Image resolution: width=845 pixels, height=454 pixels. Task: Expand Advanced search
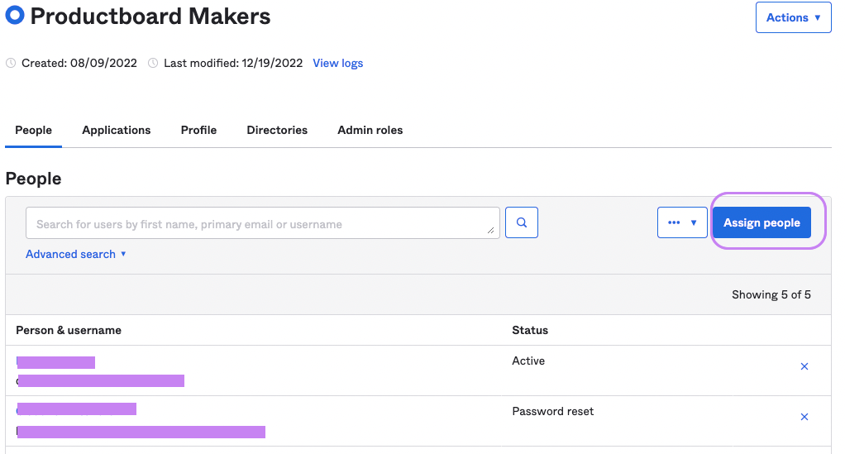tap(76, 254)
